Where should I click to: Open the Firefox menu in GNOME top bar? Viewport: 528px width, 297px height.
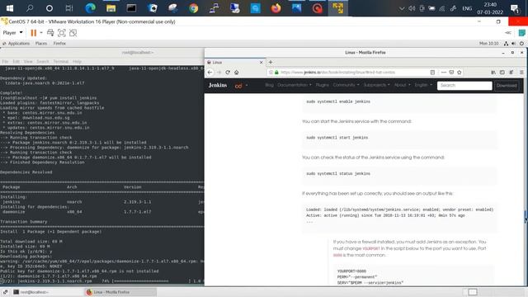59,44
